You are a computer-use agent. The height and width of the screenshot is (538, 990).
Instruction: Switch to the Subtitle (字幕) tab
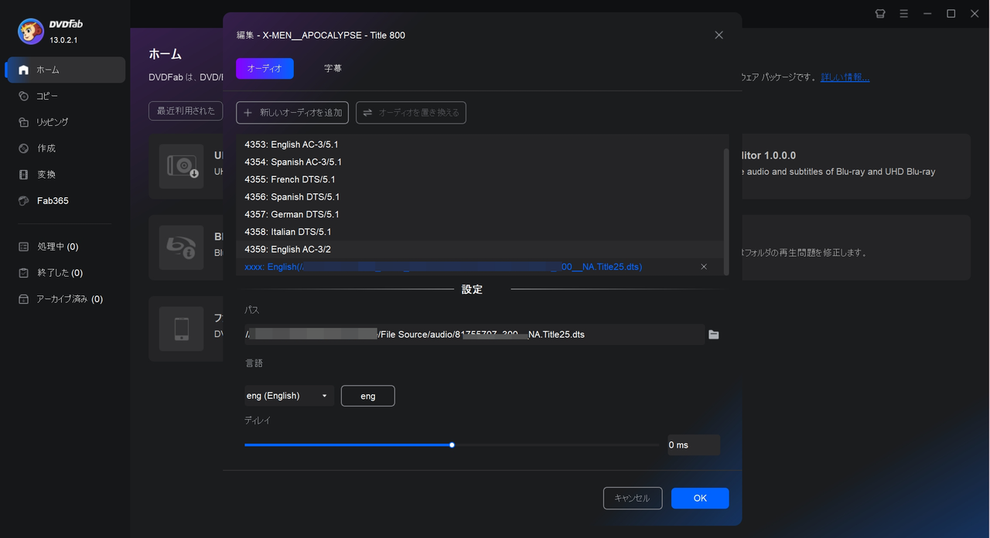coord(333,69)
